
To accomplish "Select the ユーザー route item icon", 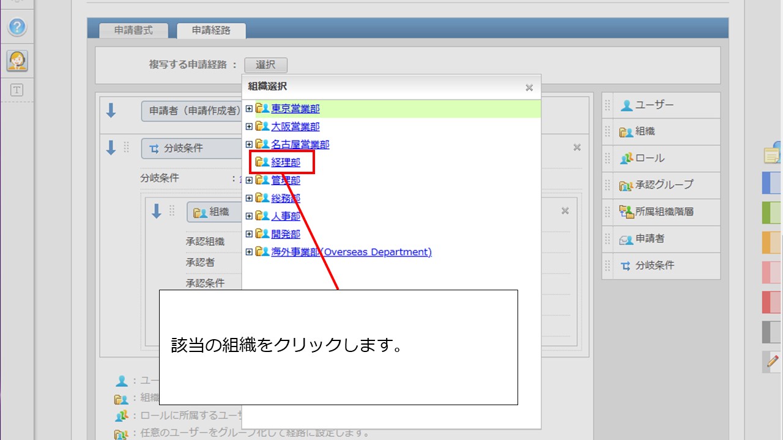I will tap(626, 105).
